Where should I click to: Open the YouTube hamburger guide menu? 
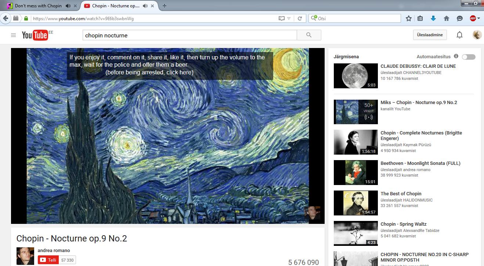click(x=14, y=35)
